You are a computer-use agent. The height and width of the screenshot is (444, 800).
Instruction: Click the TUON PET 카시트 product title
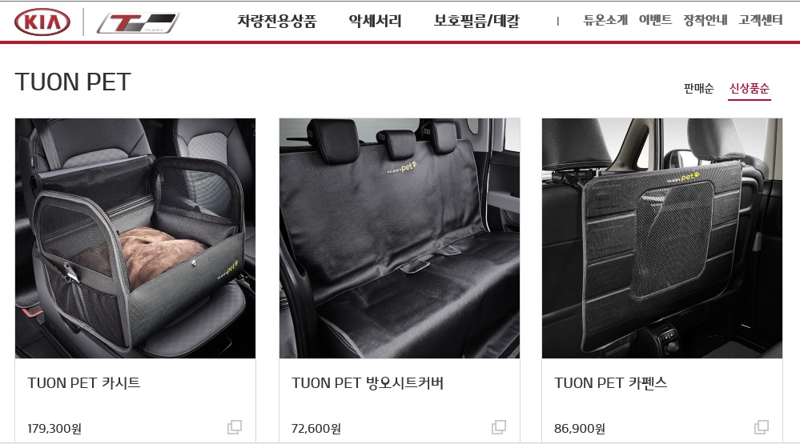click(x=83, y=383)
